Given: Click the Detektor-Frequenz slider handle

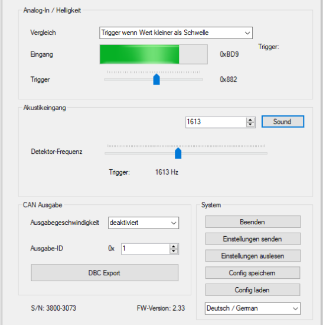Looking at the screenshot, I should coord(178,153).
